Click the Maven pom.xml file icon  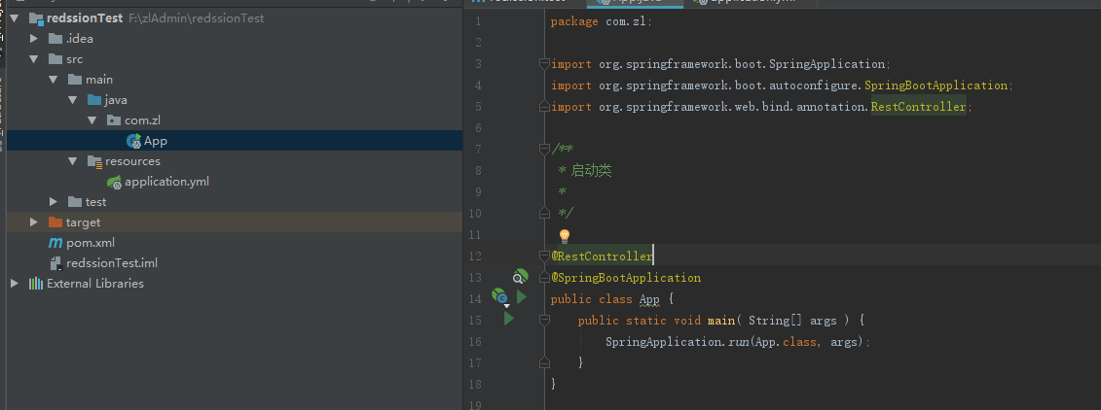(x=55, y=243)
